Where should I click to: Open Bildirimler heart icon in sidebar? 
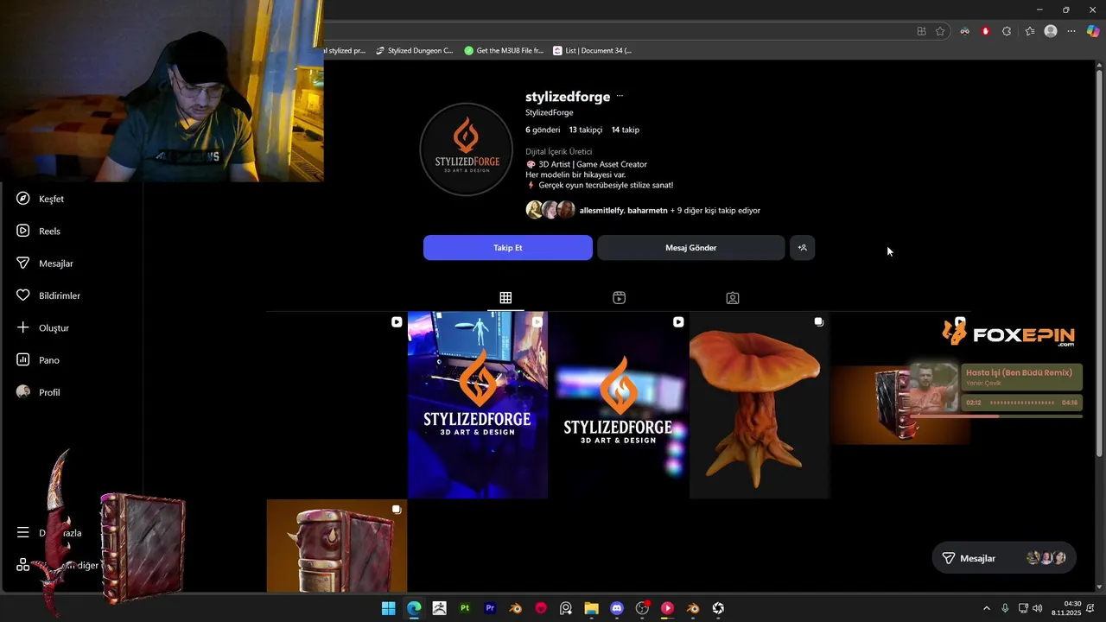tap(23, 295)
